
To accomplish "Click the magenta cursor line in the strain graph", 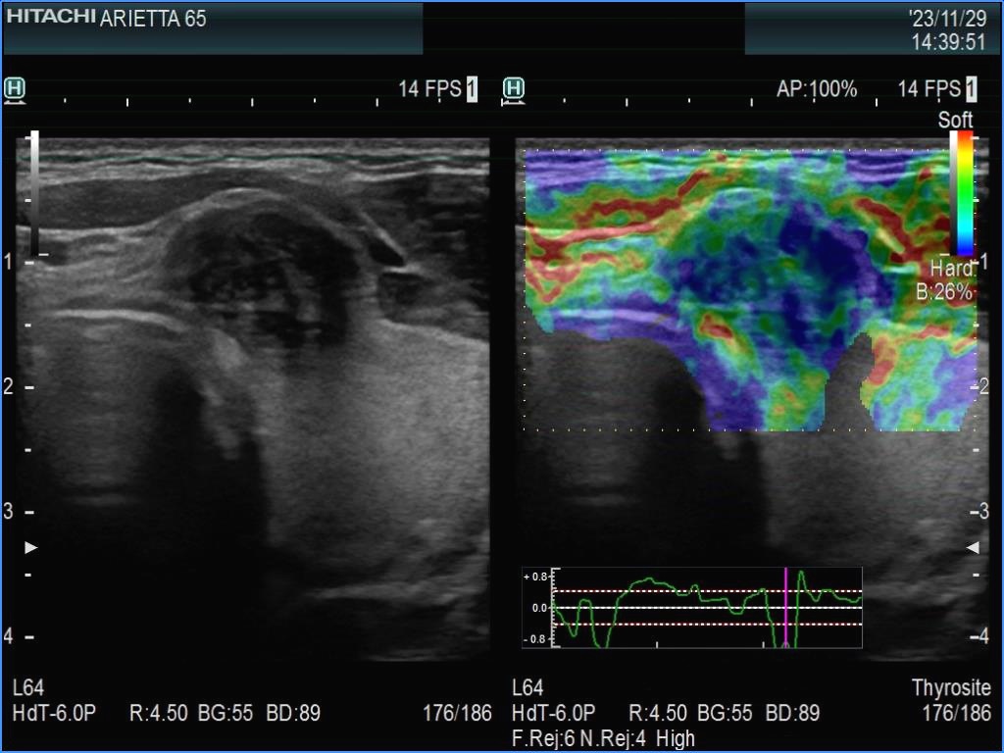I will pyautogui.click(x=785, y=607).
